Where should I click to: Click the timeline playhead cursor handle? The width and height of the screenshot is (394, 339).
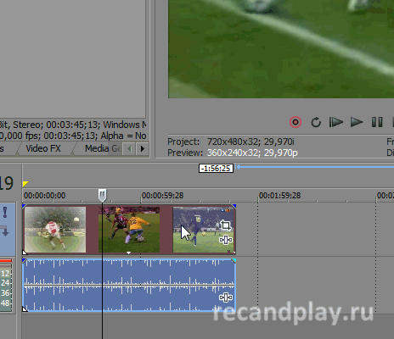click(102, 195)
